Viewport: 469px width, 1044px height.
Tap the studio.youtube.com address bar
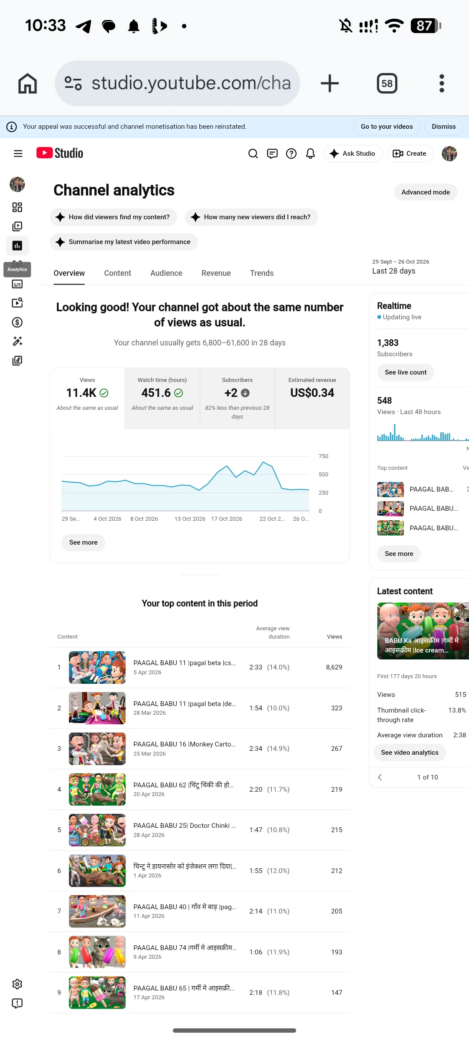[x=177, y=83]
